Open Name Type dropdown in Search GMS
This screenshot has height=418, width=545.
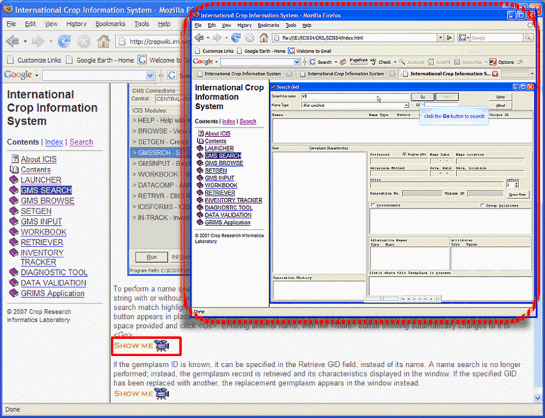406,105
